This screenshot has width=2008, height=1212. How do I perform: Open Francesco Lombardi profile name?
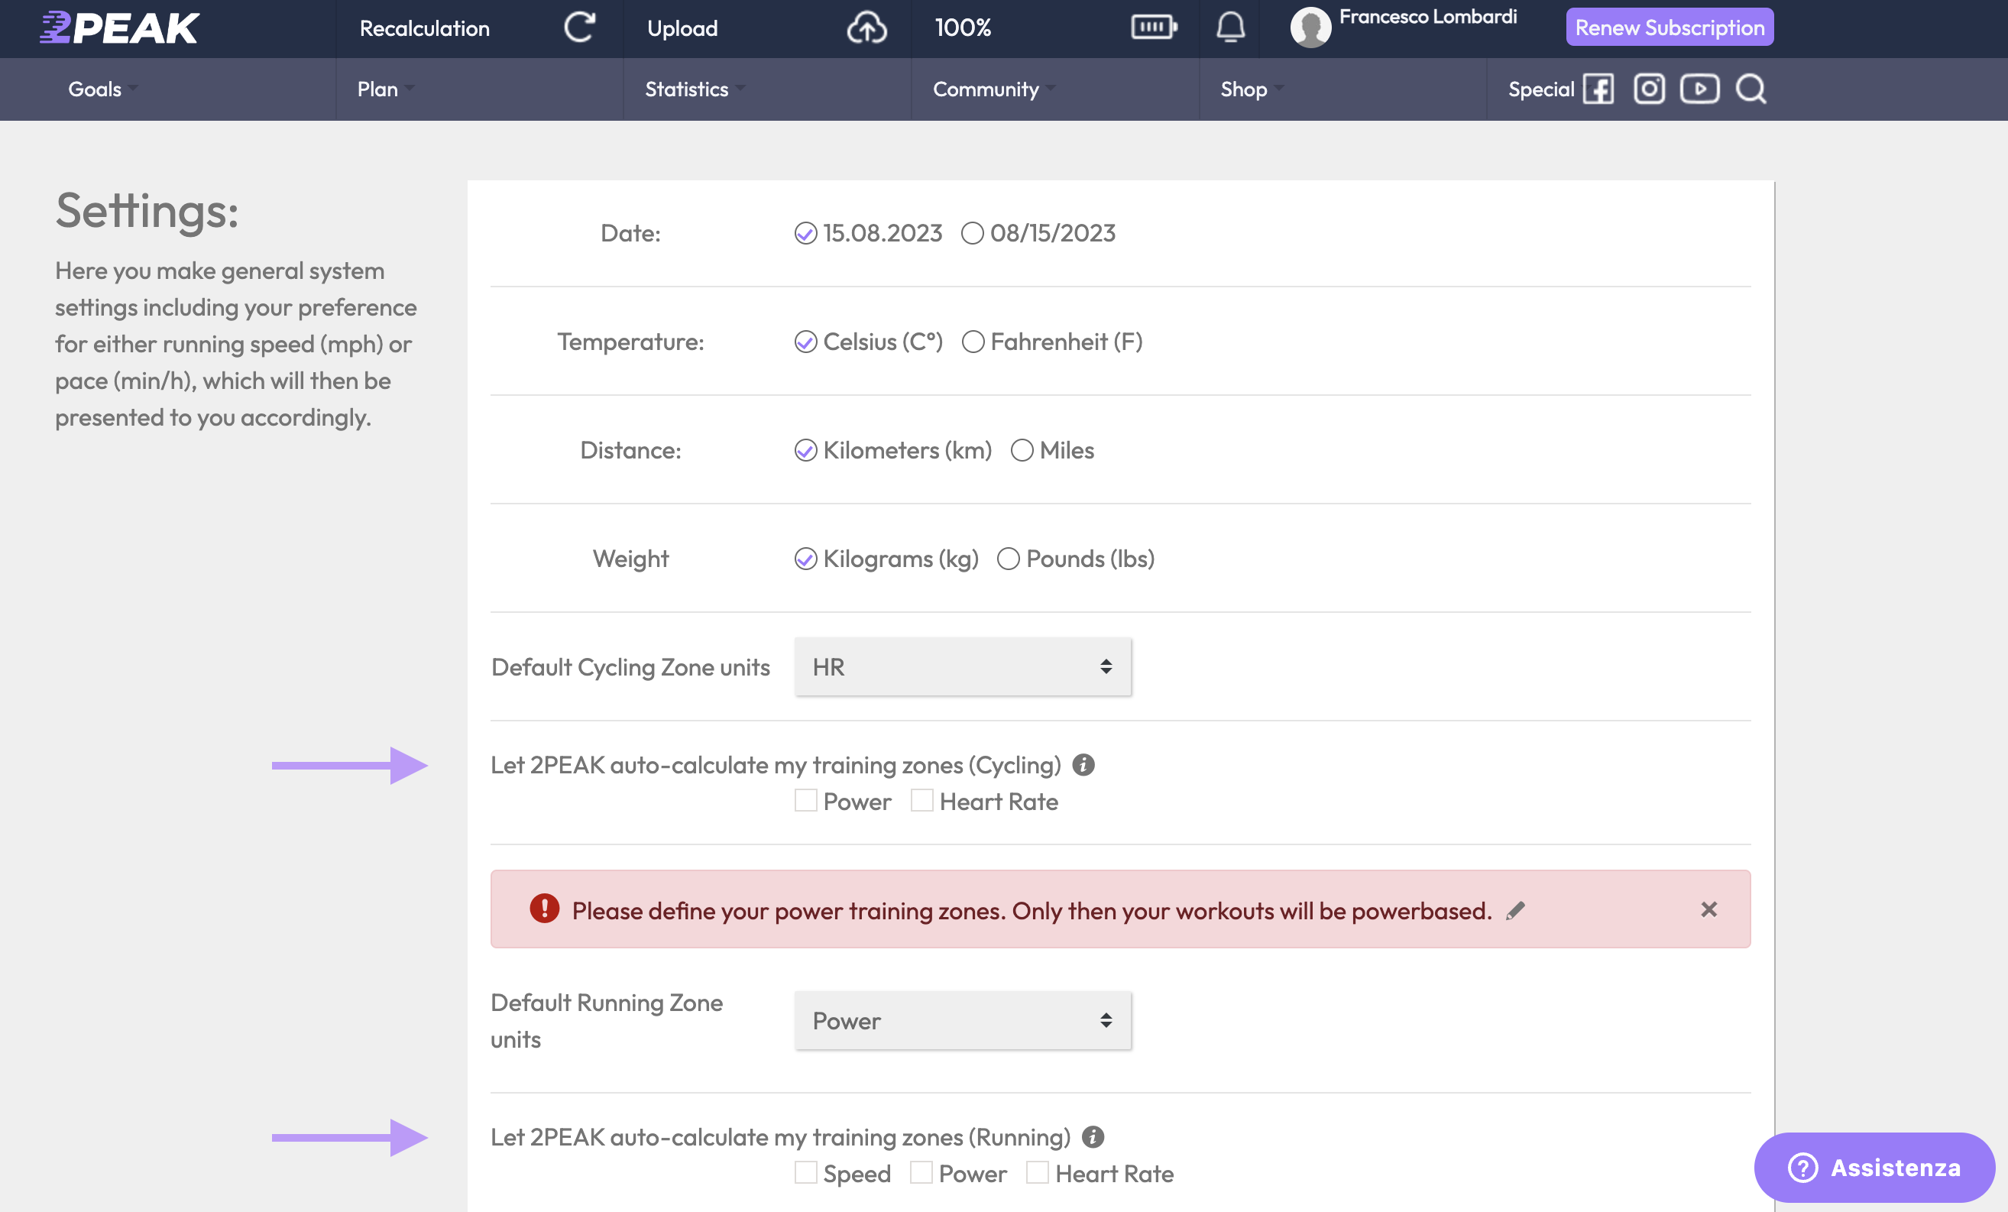pyautogui.click(x=1428, y=17)
